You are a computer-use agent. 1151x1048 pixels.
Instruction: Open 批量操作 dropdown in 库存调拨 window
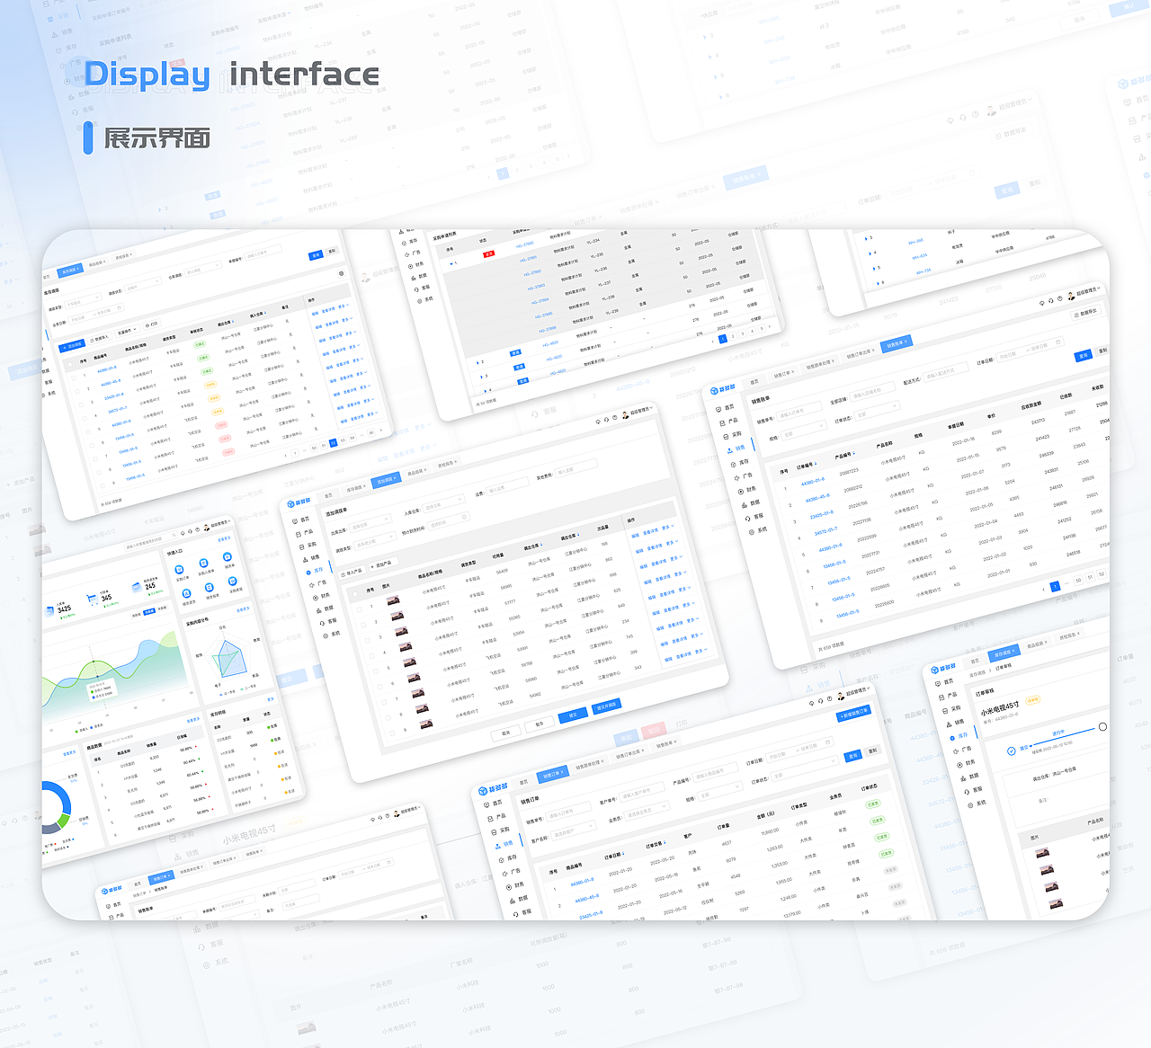click(x=127, y=331)
